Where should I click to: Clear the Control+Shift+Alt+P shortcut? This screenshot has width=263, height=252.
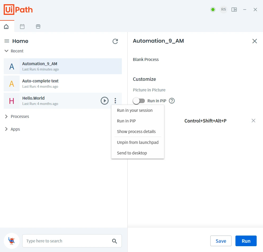coord(253,121)
